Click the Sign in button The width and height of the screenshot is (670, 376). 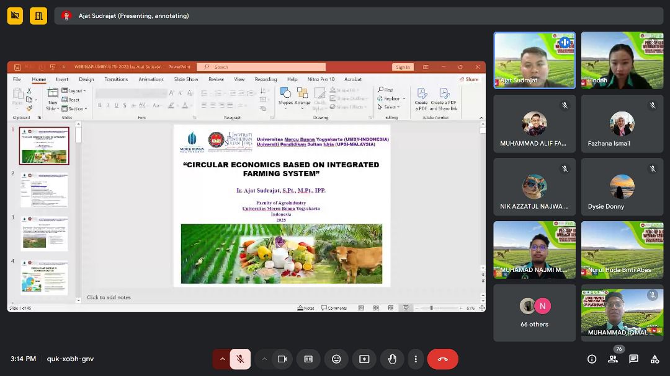pyautogui.click(x=403, y=67)
